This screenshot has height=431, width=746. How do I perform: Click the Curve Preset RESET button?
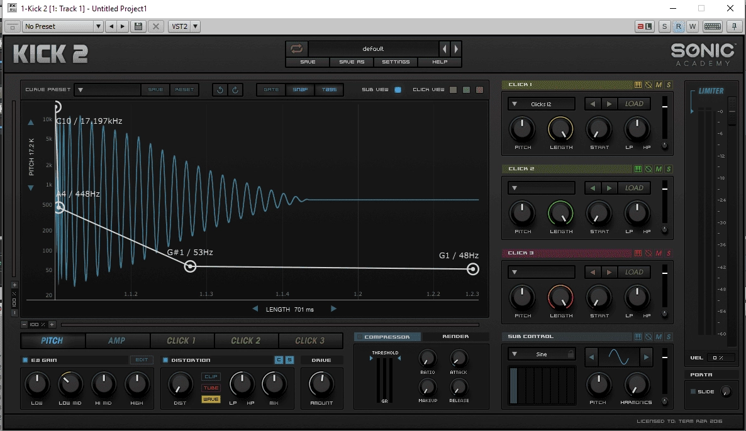pos(184,89)
